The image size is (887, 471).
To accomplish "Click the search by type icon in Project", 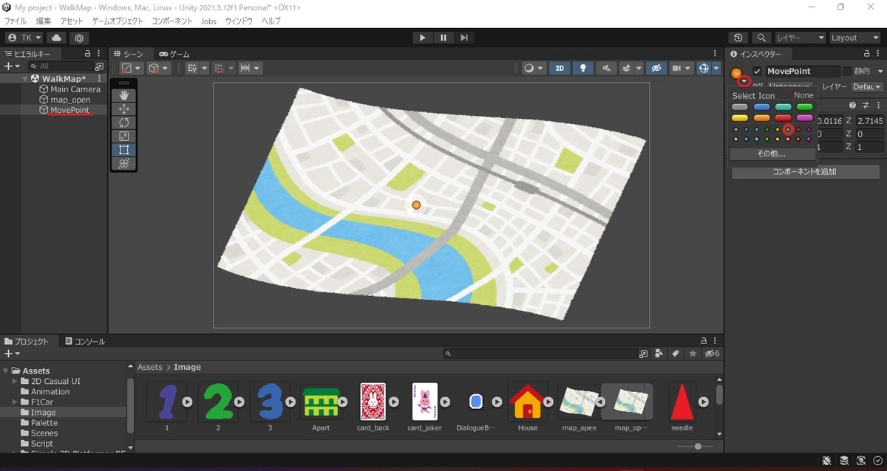I will pyautogui.click(x=659, y=354).
